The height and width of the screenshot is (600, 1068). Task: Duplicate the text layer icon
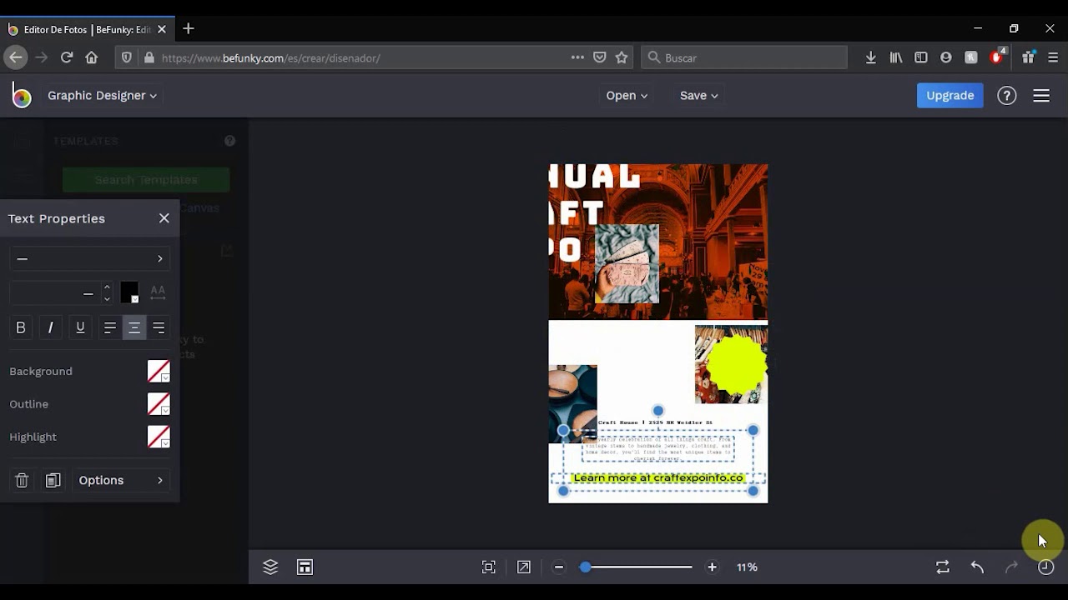tap(53, 480)
